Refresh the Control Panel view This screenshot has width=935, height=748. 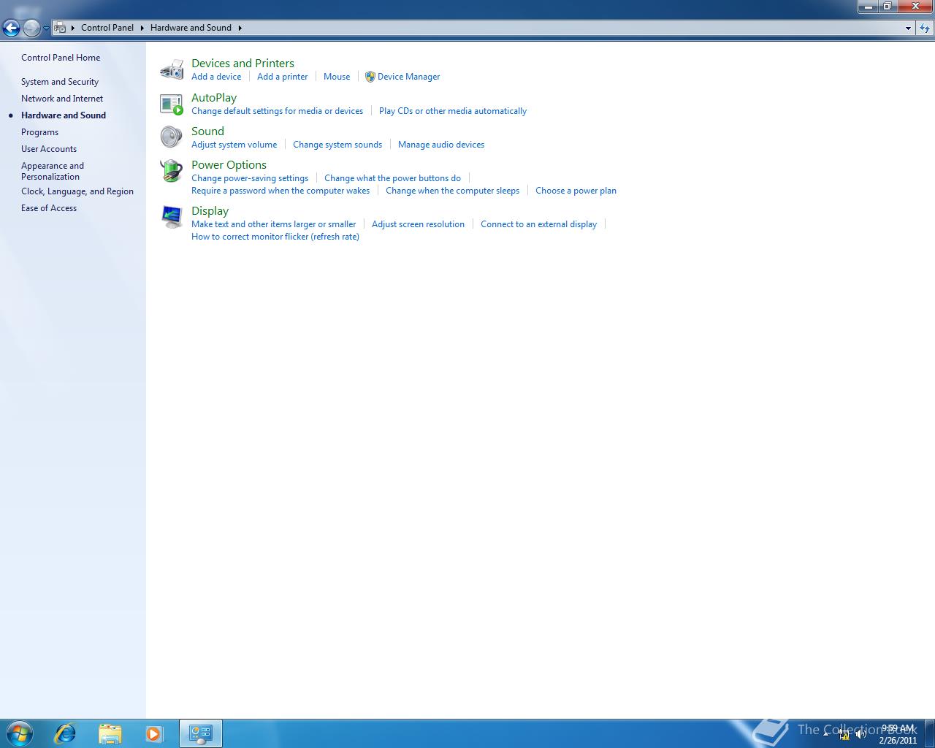[925, 28]
